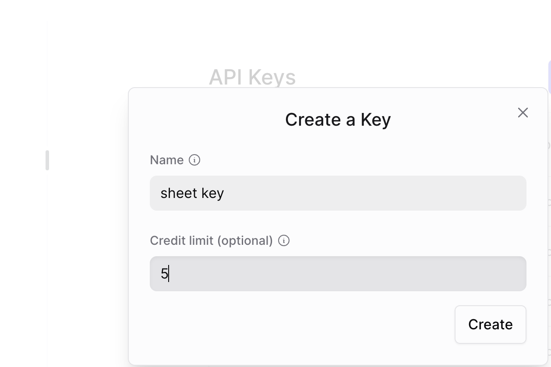Select the circled-i icon after Name label
This screenshot has height=367, width=551.
[x=195, y=160]
